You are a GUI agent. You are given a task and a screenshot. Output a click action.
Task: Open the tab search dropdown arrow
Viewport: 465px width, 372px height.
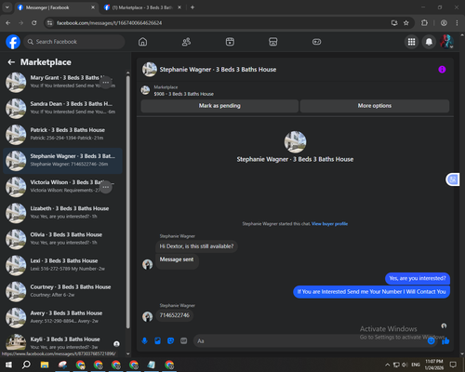[7, 7]
